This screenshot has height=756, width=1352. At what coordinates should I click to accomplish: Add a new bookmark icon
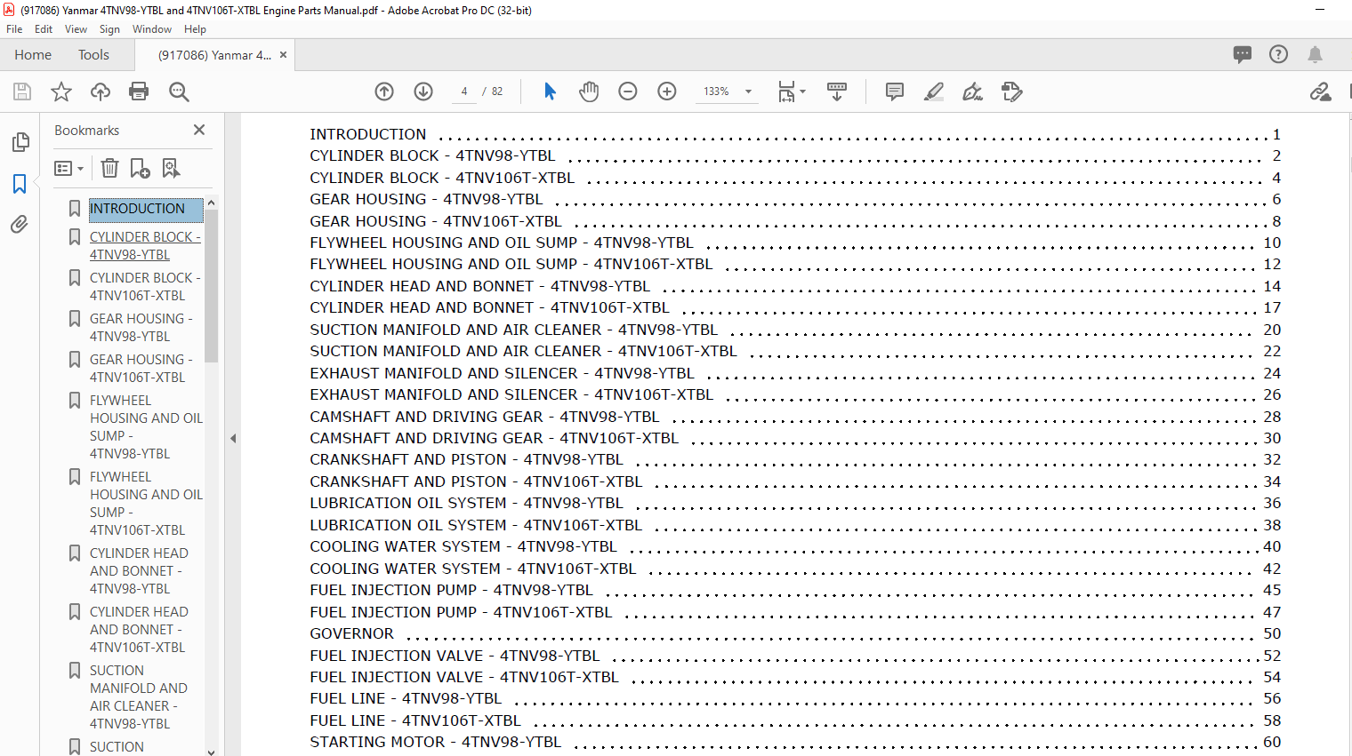pyautogui.click(x=140, y=168)
